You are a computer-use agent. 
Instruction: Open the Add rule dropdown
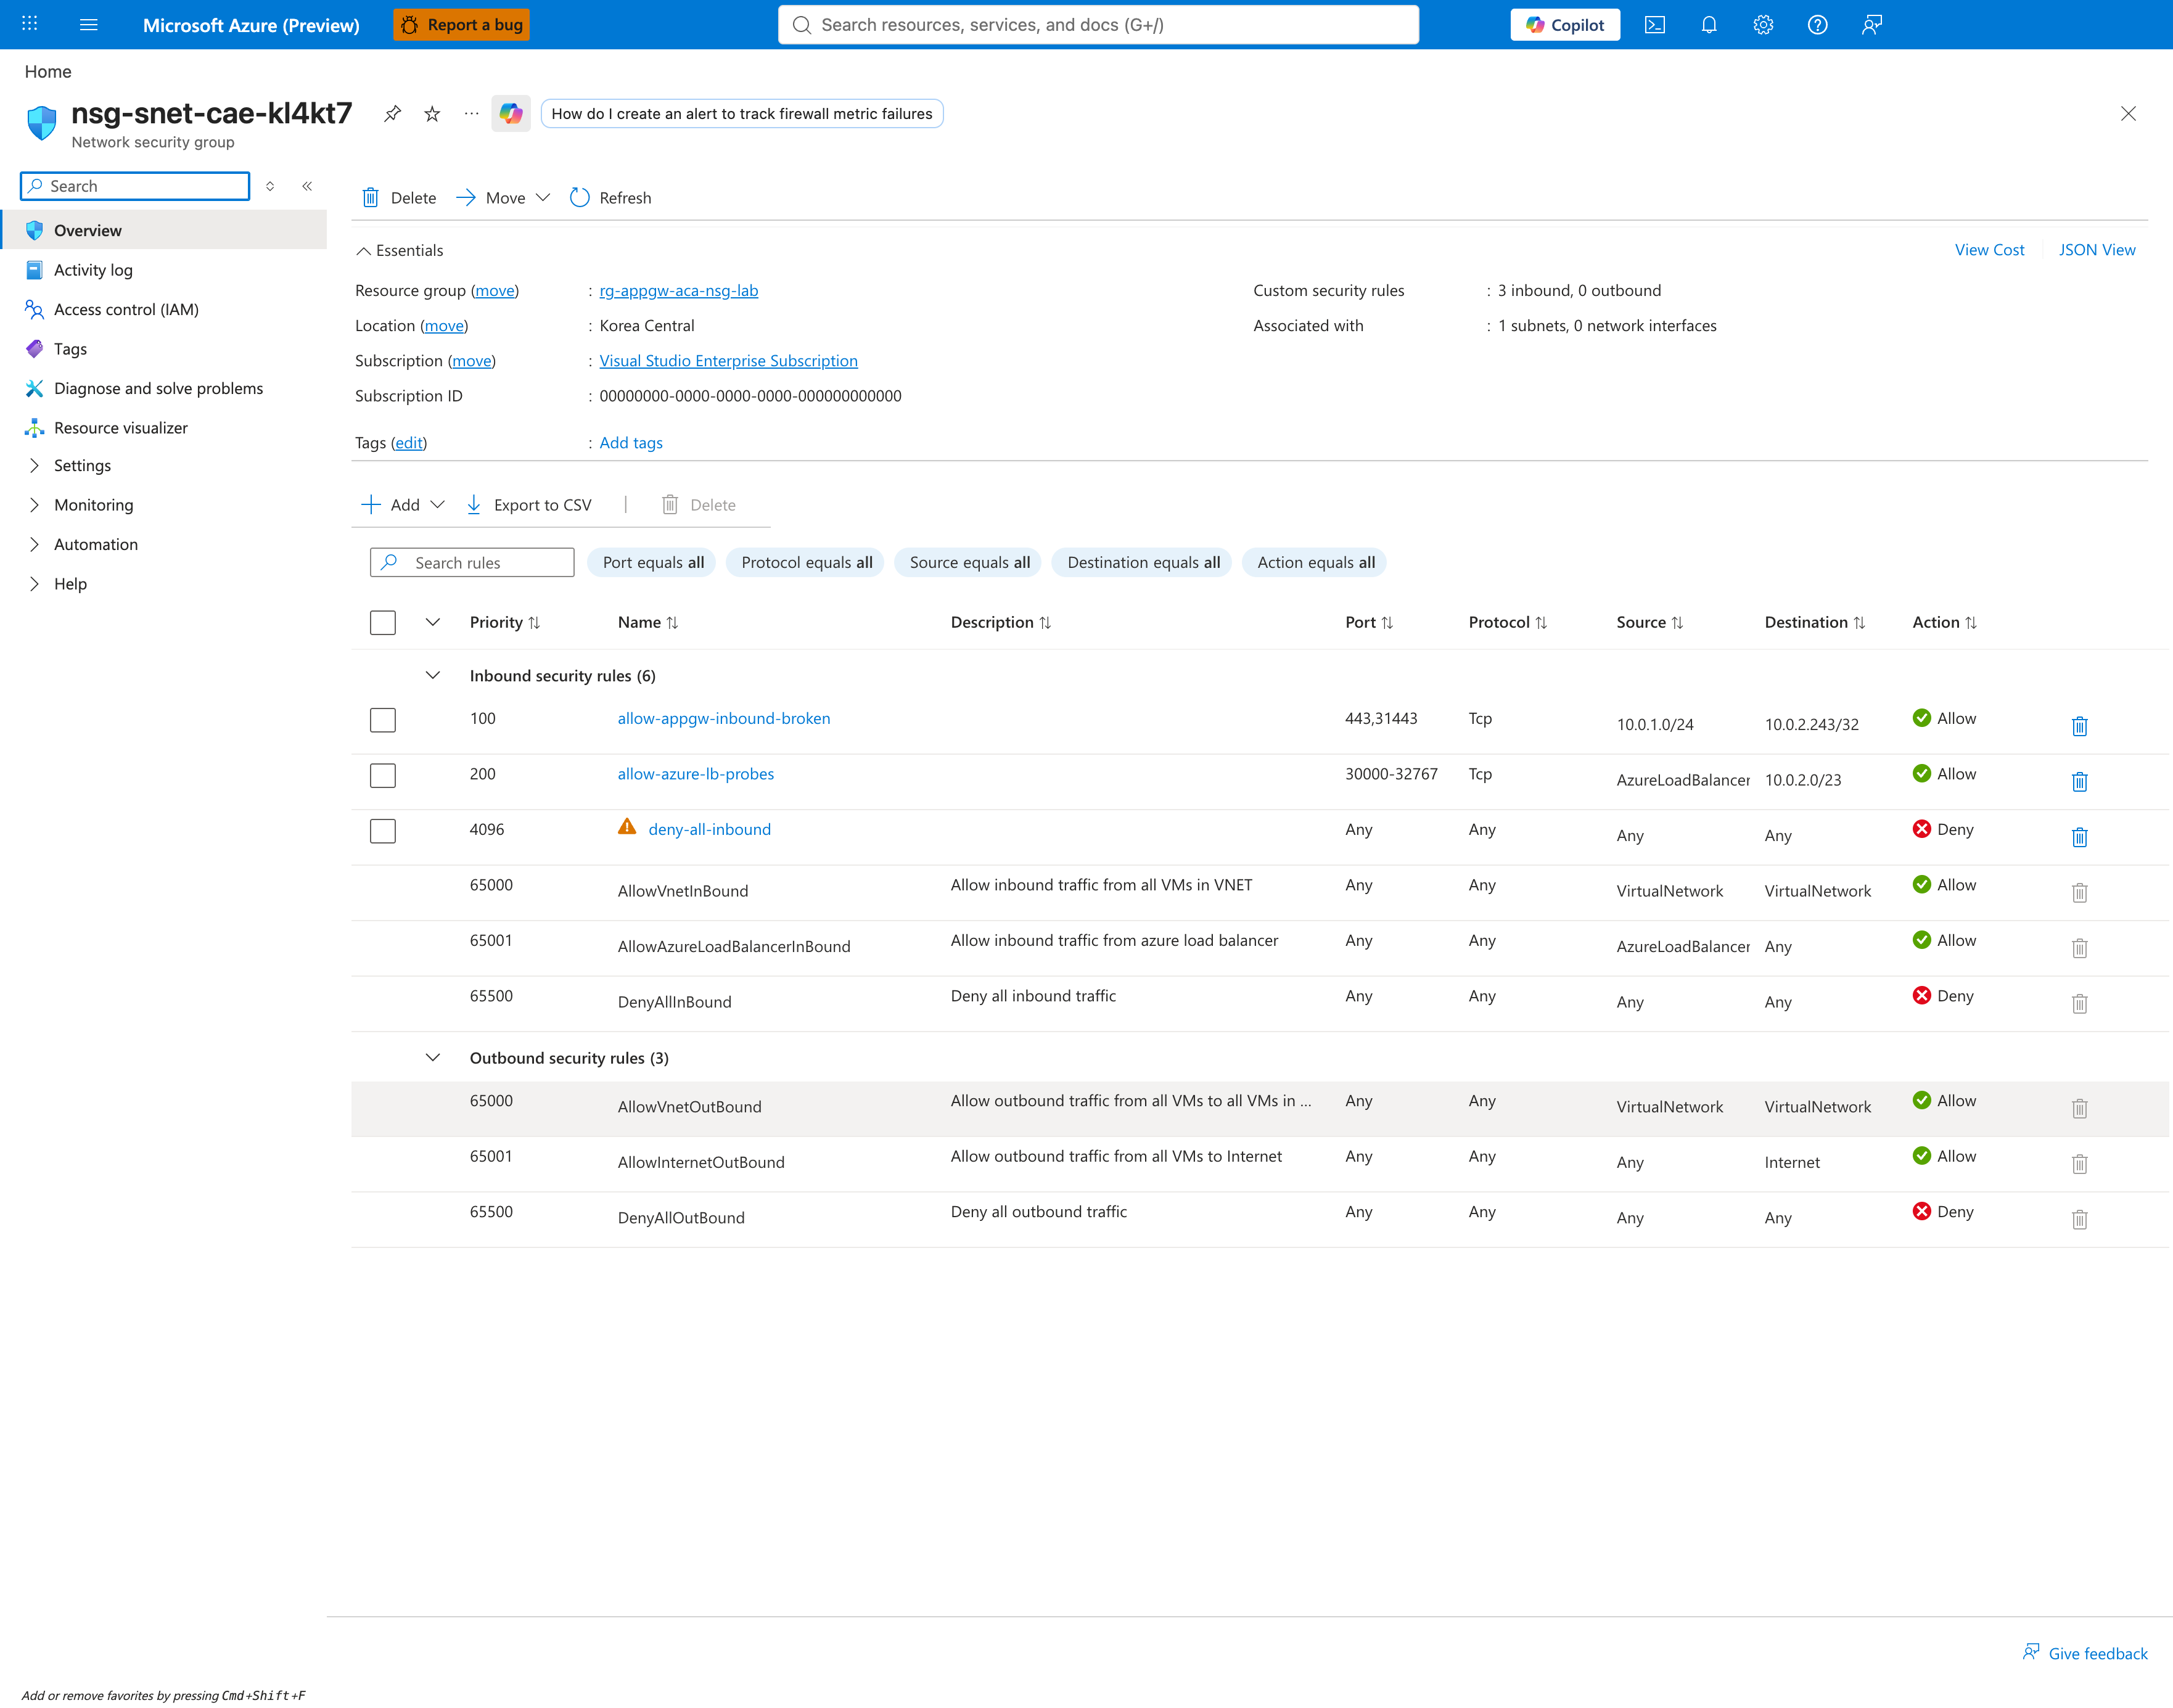(403, 505)
